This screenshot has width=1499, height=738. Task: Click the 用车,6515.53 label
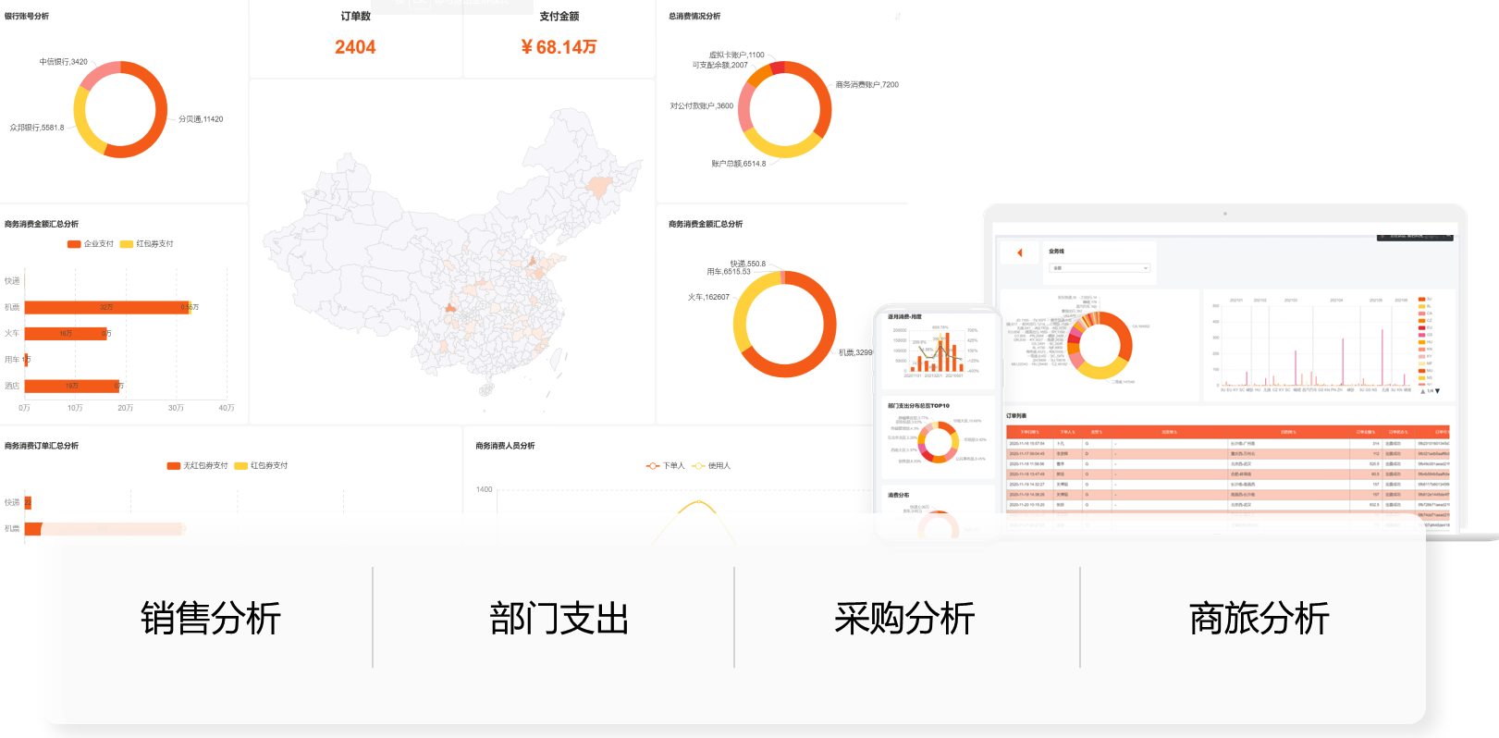[x=729, y=272]
